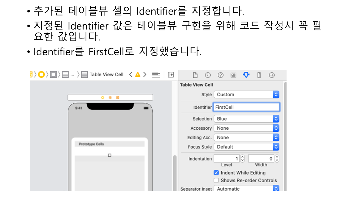
Task: Expand the Focus Style dropdown
Action: pyautogui.click(x=246, y=147)
